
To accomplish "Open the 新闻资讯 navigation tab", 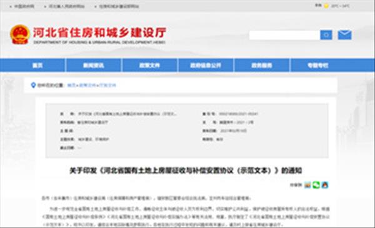I will pyautogui.click(x=94, y=65).
